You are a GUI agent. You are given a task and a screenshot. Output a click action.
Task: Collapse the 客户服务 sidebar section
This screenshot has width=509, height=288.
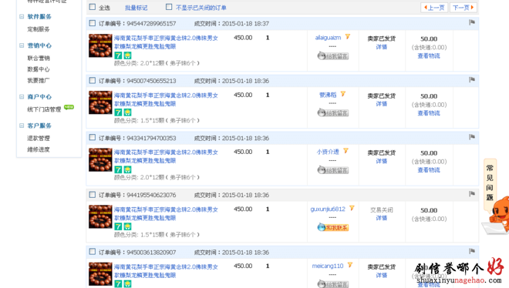click(22, 126)
